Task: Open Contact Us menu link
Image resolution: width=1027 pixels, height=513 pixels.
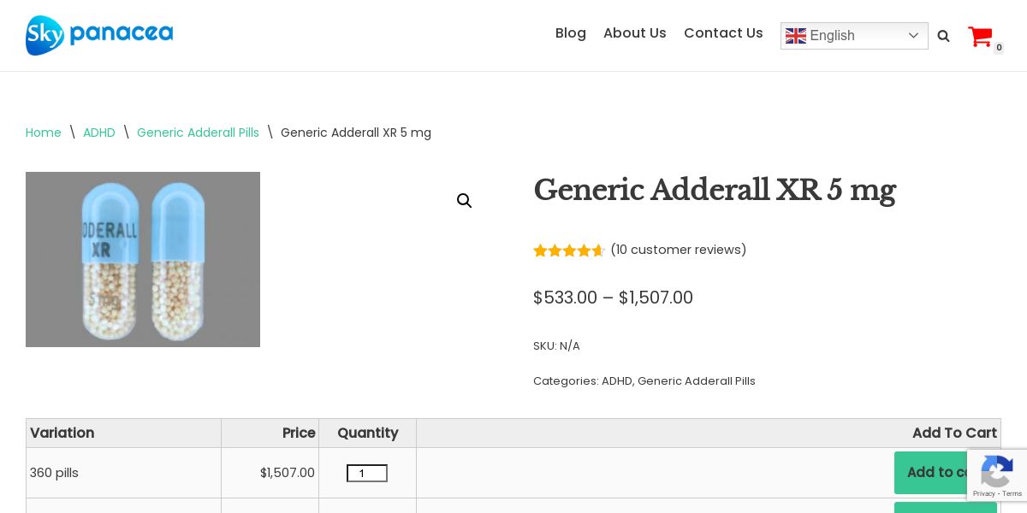Action: coord(723,33)
